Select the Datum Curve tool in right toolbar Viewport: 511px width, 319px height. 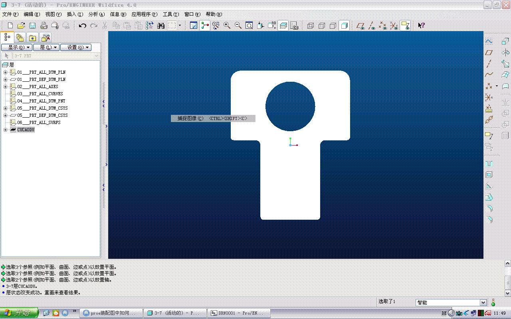coord(489,75)
